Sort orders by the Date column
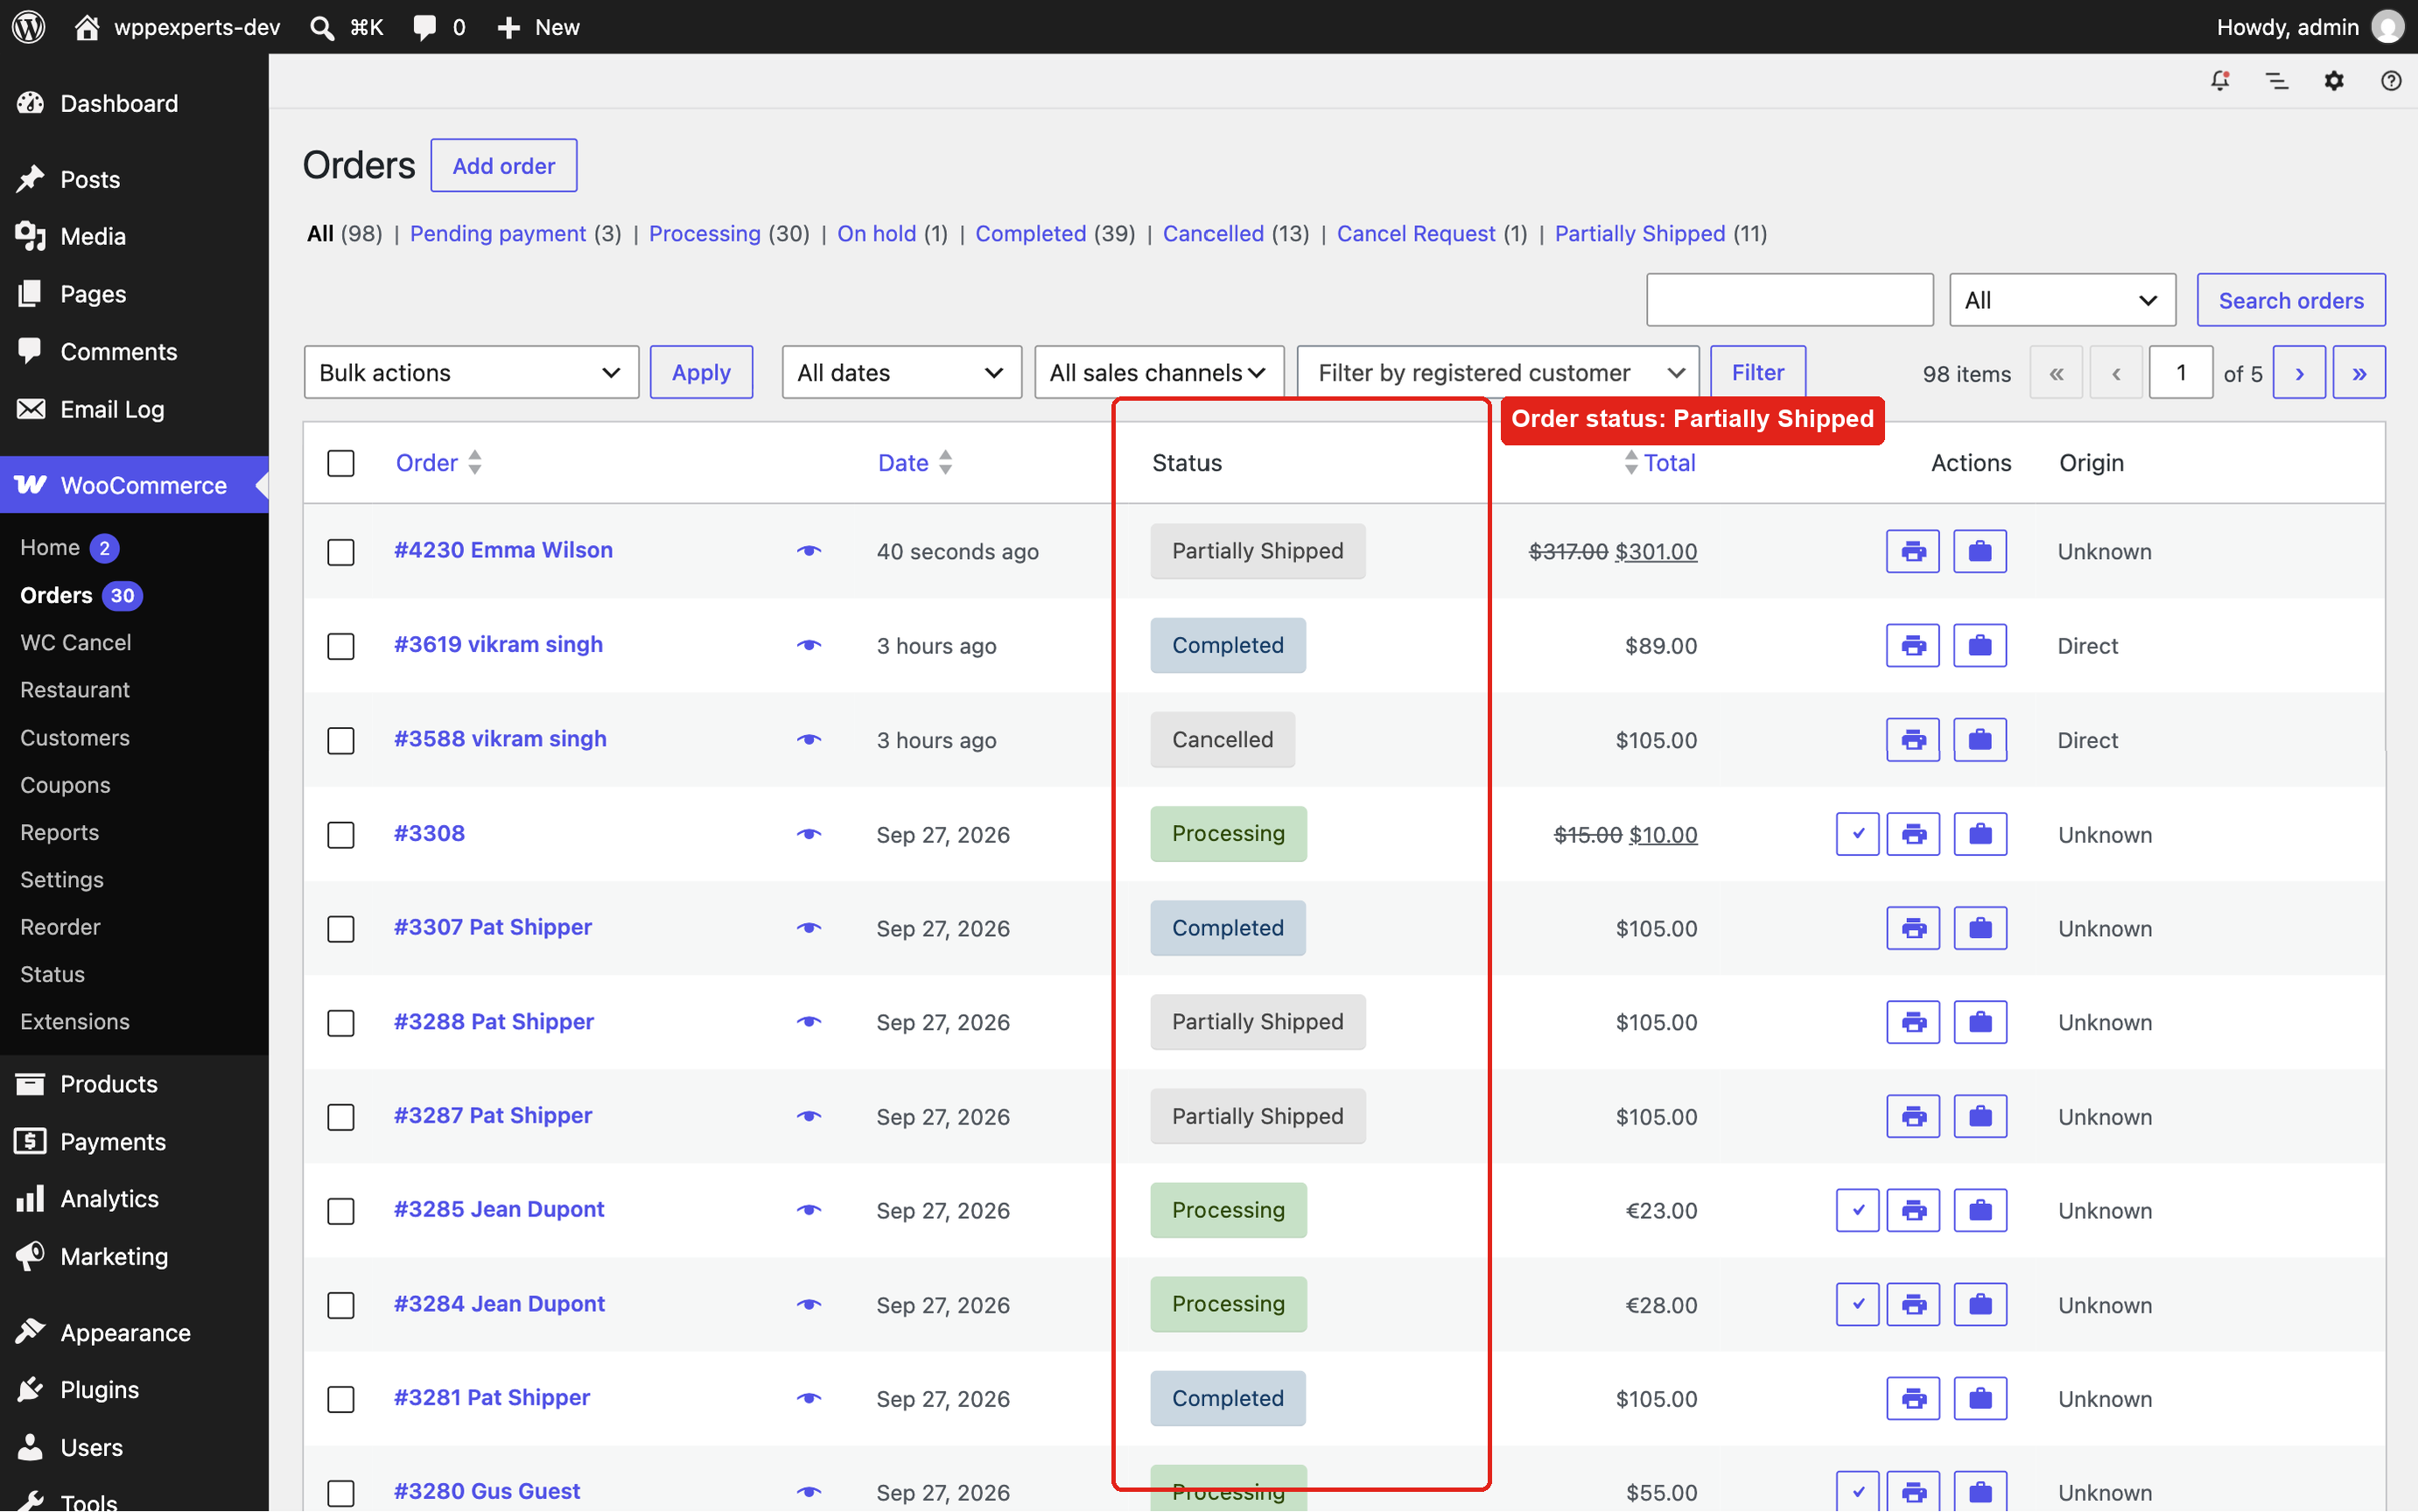 [x=914, y=462]
